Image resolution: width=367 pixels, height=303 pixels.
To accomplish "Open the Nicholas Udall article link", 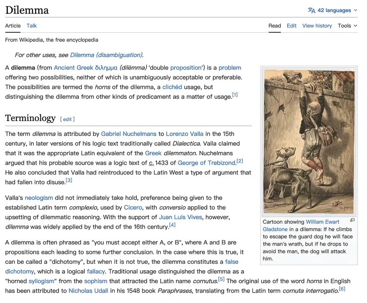I will coord(88,291).
